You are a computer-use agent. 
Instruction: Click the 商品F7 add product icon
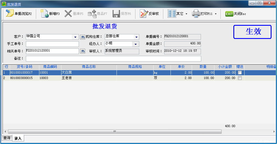tap(92, 13)
